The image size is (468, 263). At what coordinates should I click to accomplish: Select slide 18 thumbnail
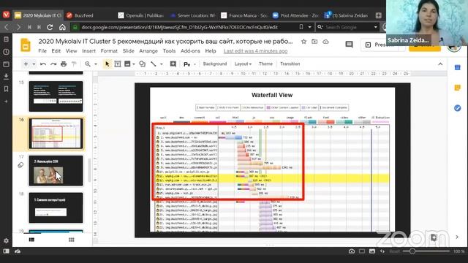[56, 207]
